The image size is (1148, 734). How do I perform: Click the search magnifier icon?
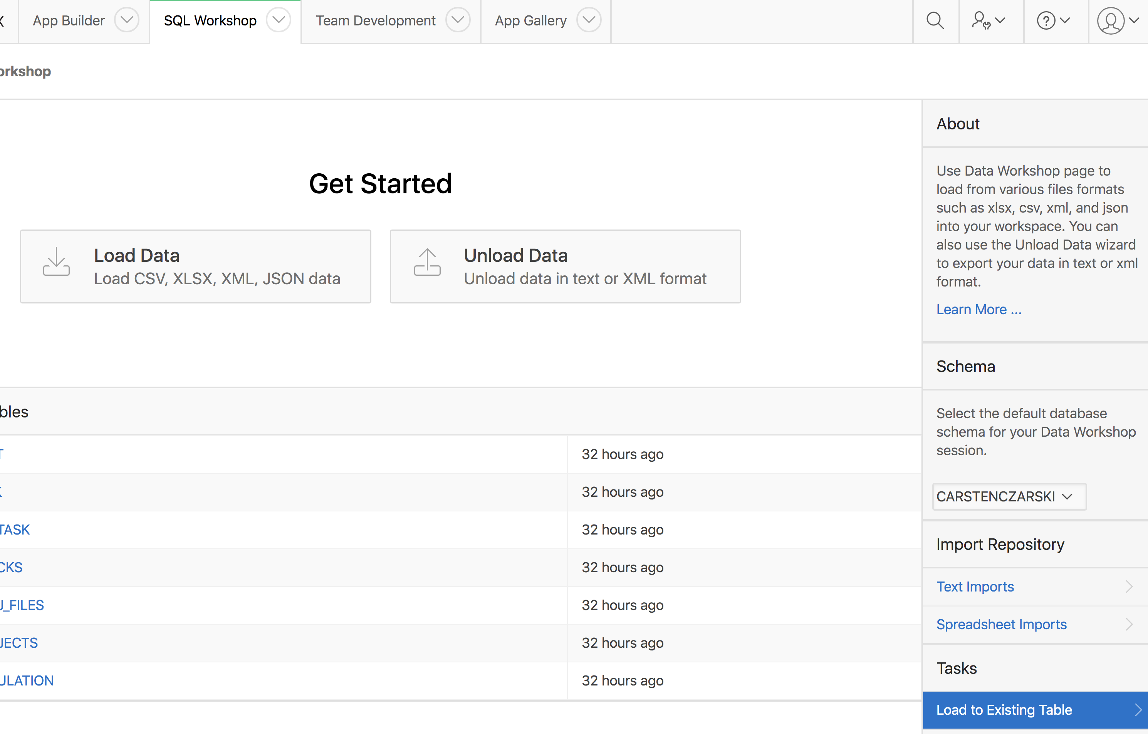[x=935, y=20]
